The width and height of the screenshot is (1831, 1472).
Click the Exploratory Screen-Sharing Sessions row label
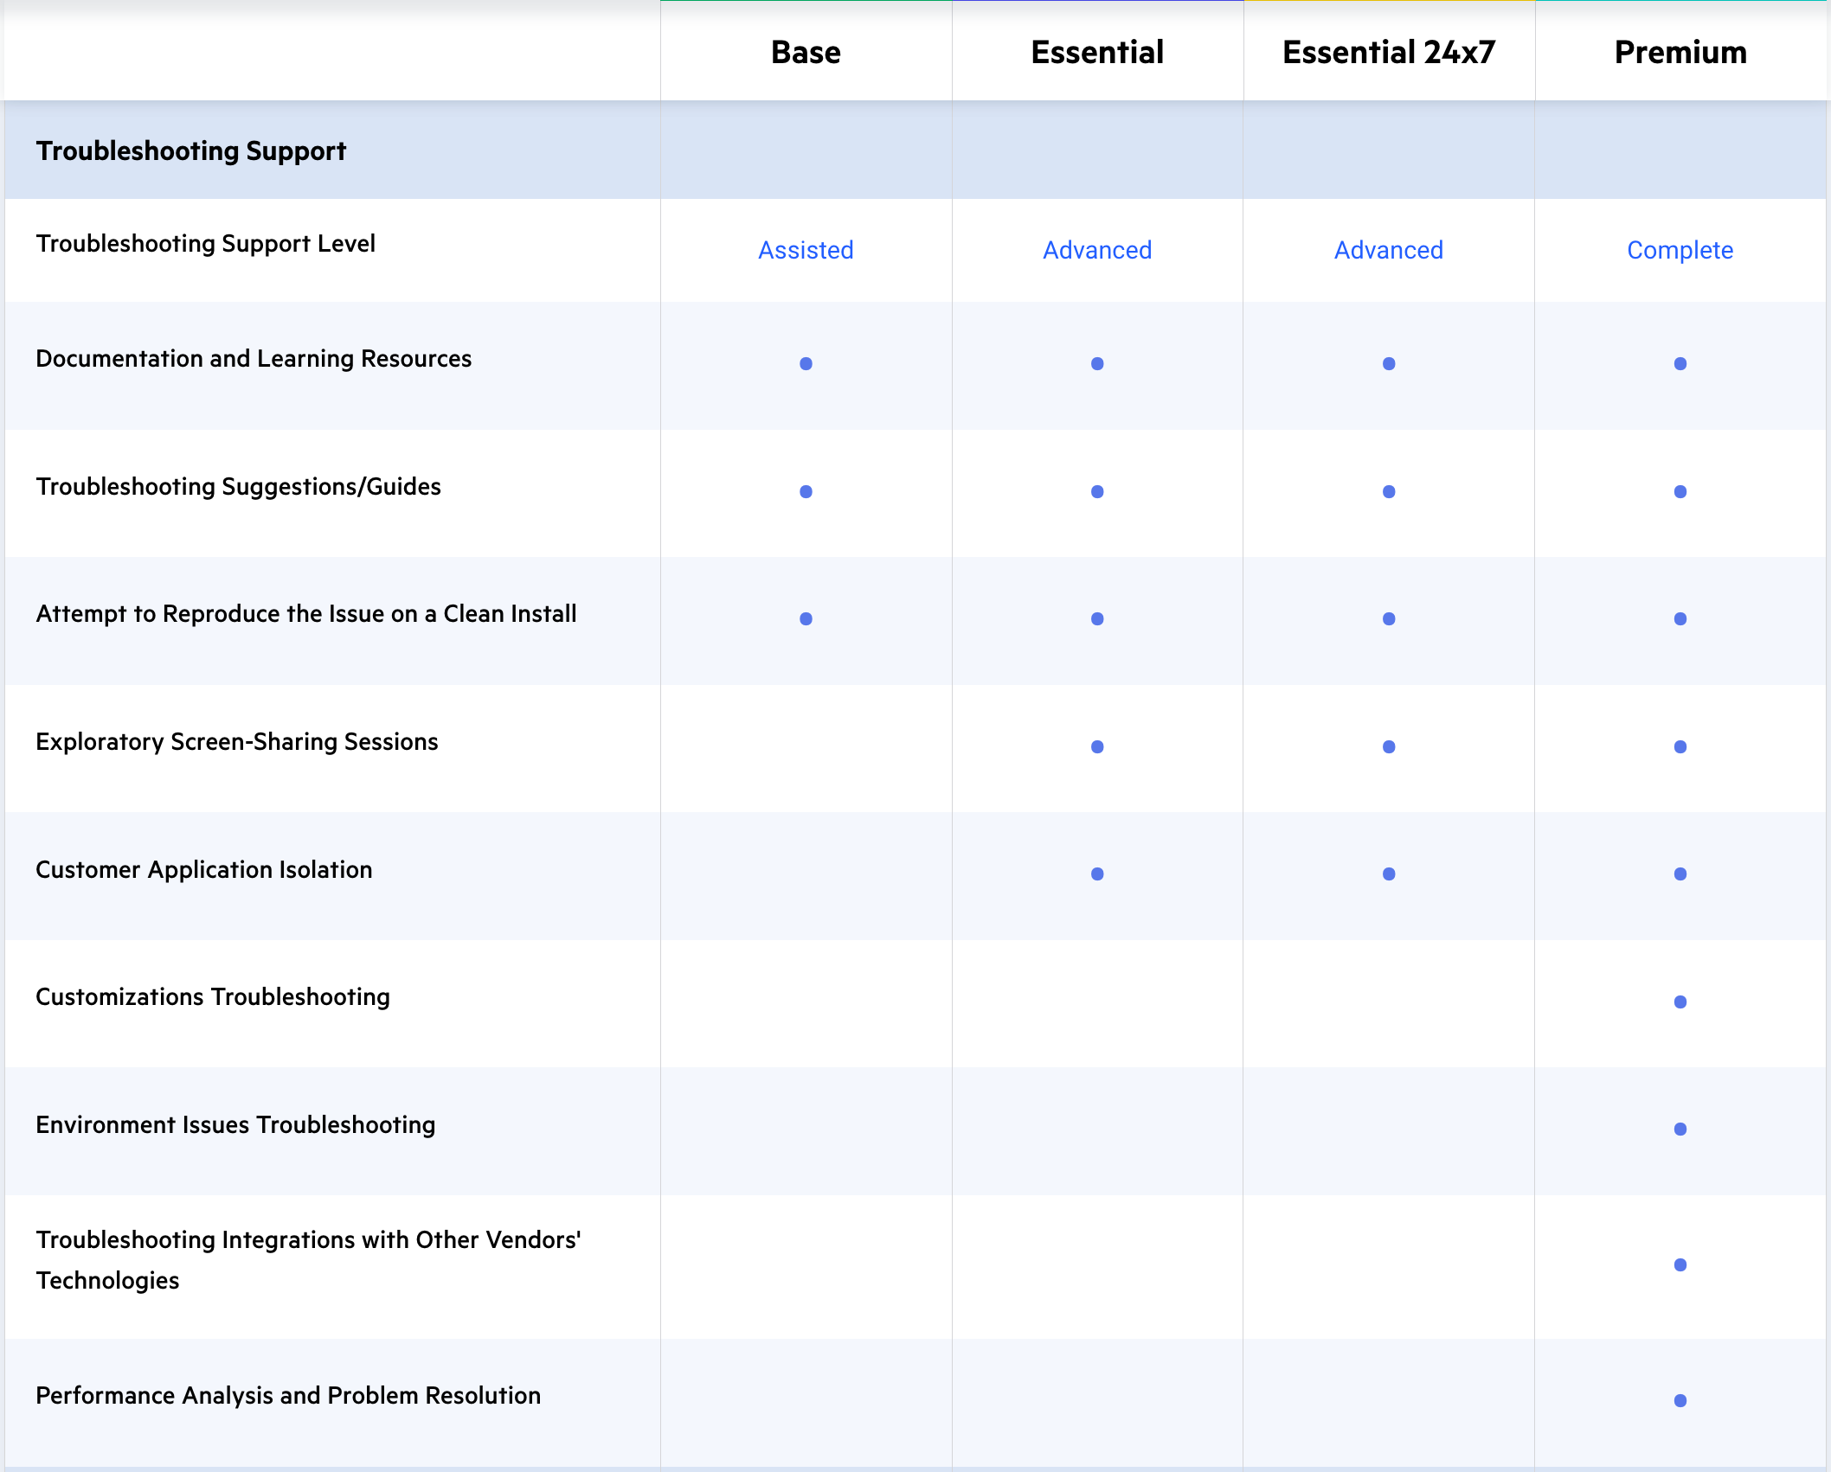236,741
